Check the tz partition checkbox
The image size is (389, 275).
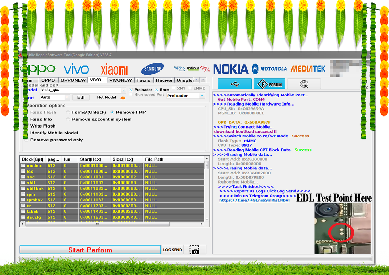click(x=23, y=206)
